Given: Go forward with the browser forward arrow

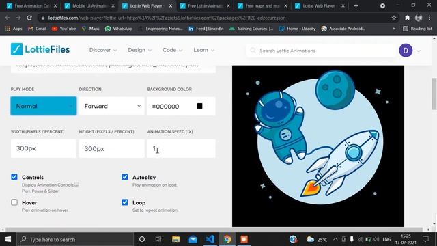Looking at the screenshot, I should click(x=18, y=18).
